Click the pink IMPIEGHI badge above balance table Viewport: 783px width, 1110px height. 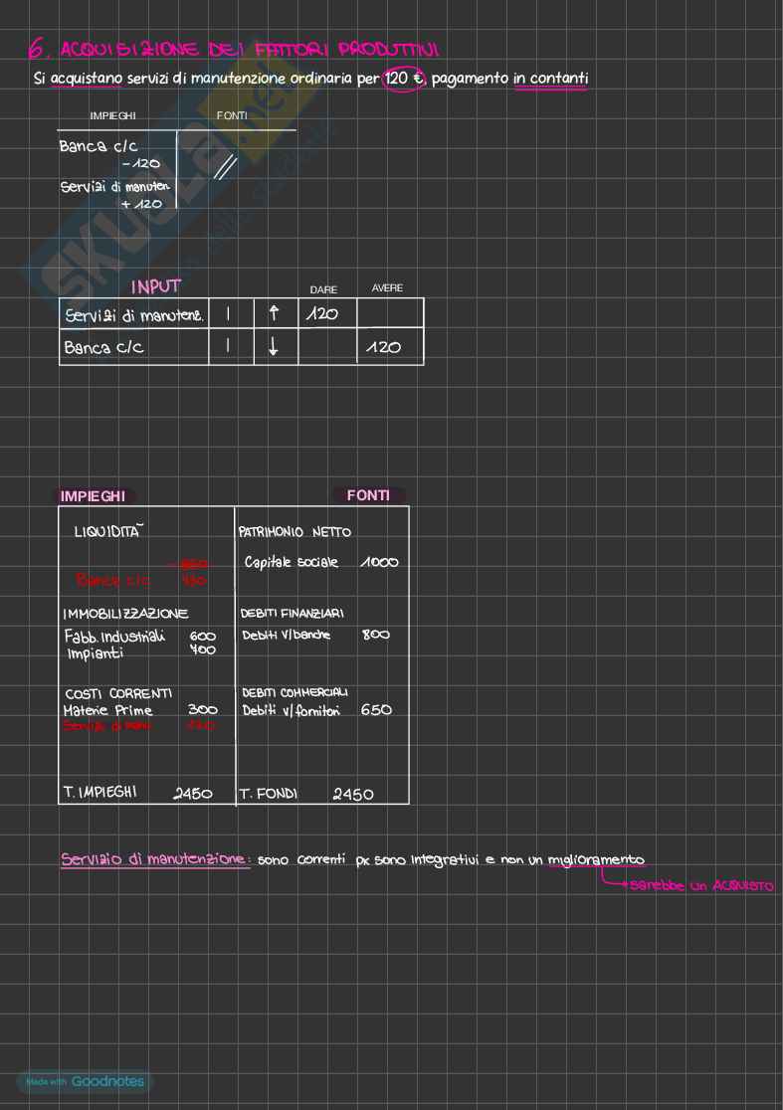(x=94, y=495)
